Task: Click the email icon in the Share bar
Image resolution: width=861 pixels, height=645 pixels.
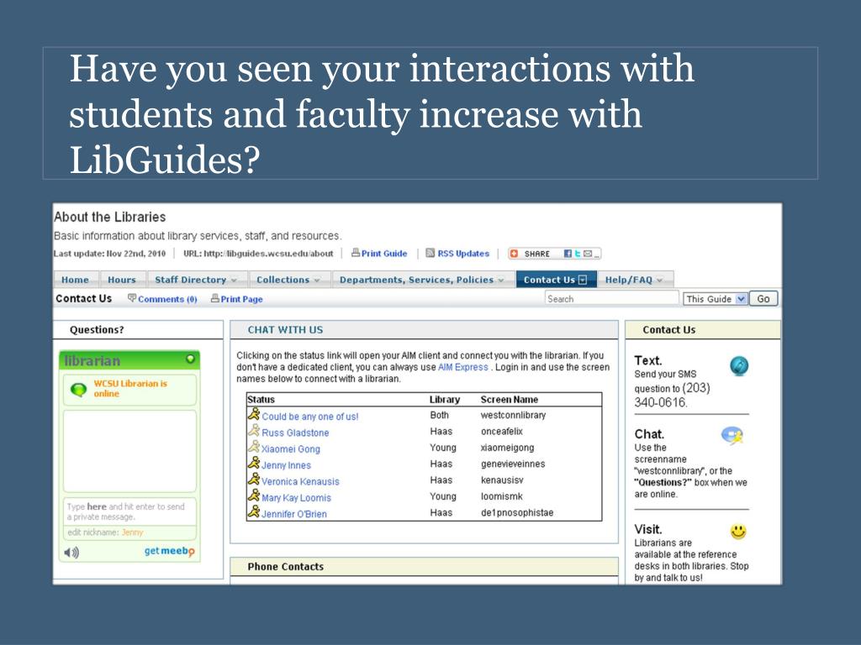Action: pos(588,254)
